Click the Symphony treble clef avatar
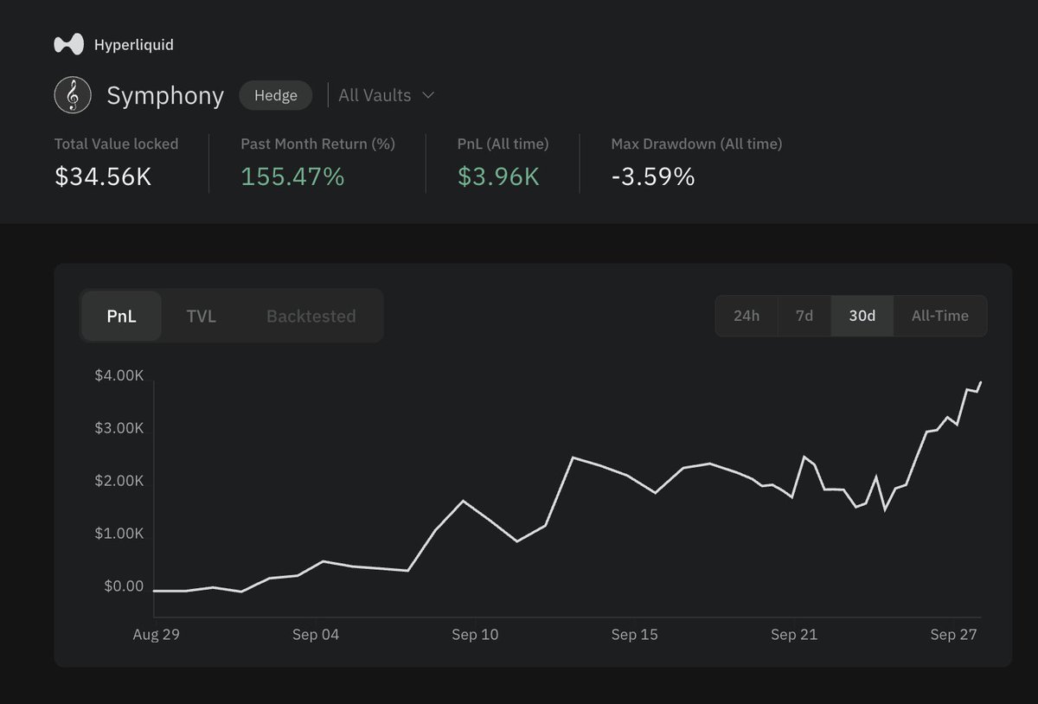The image size is (1038, 704). (73, 95)
